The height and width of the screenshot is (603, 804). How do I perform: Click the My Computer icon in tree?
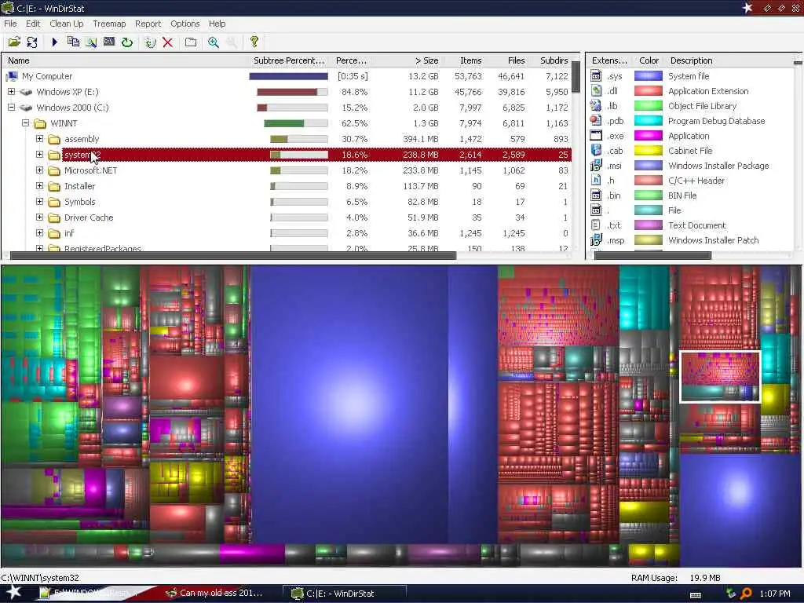click(x=11, y=76)
